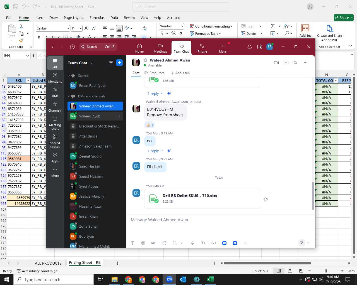Viewport: 357px width, 285px height.
Task: Open the TOTAL CO column filter dropdown
Action: pyautogui.click(x=336, y=81)
